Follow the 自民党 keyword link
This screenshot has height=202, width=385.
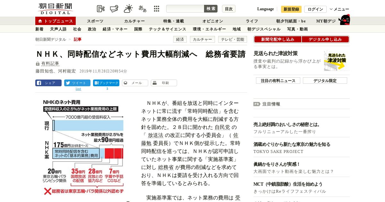[x=222, y=127]
